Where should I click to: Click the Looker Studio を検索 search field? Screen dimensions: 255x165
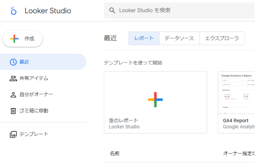click(179, 11)
